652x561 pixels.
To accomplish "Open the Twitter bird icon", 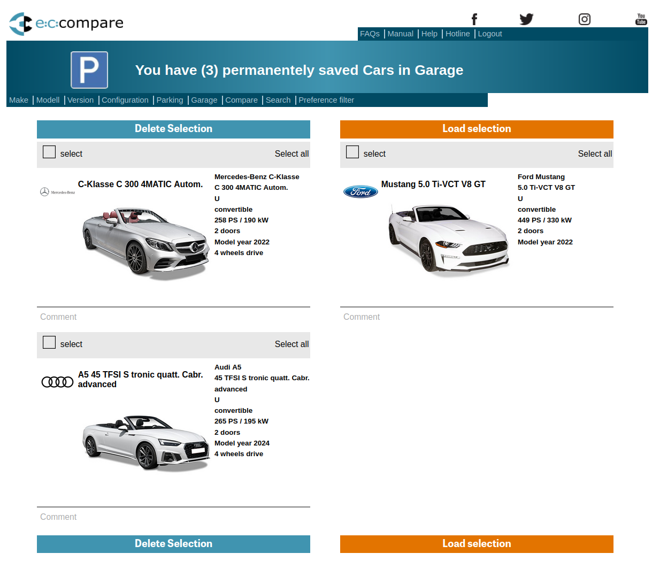I will 526,19.
